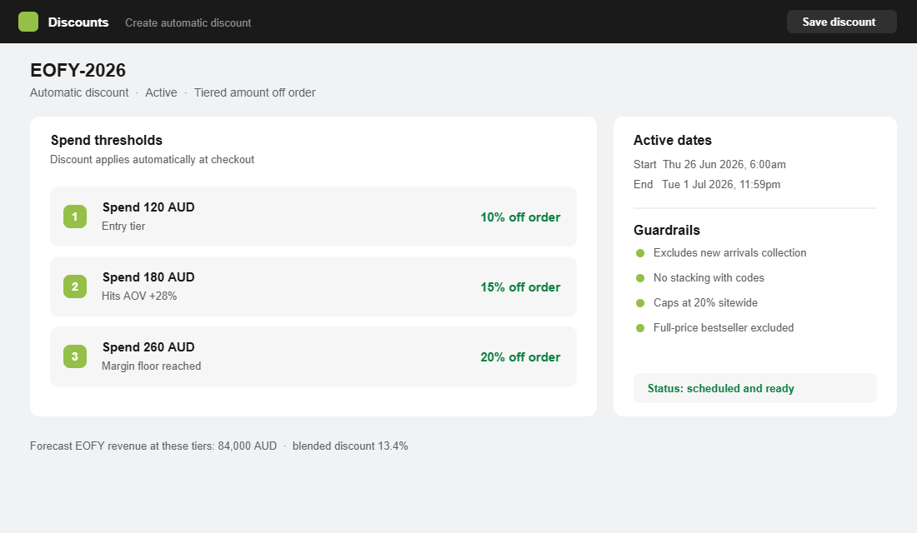Click 'Status: scheduled and ready' banner
This screenshot has height=533, width=917.
click(755, 388)
